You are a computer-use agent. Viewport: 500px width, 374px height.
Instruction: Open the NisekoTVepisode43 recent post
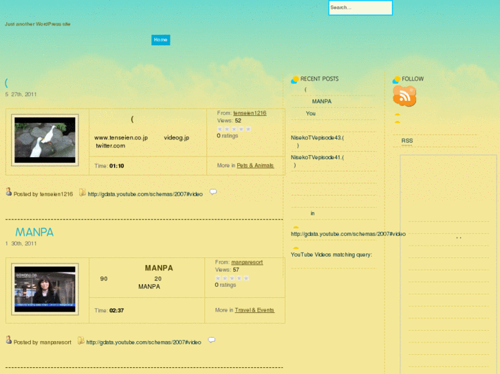click(317, 141)
